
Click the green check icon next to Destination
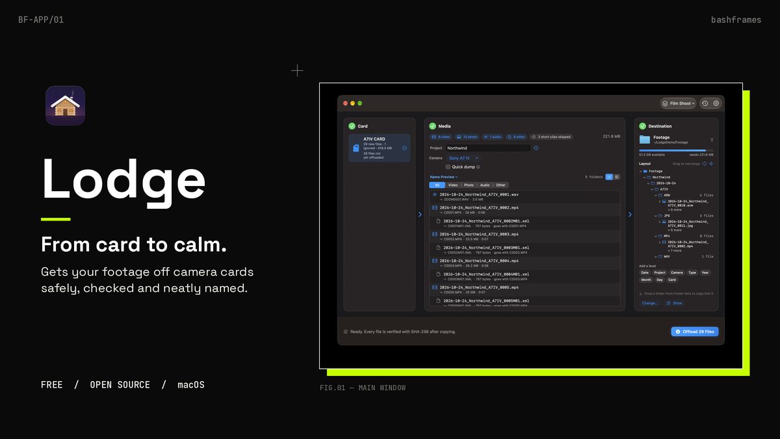pos(642,126)
